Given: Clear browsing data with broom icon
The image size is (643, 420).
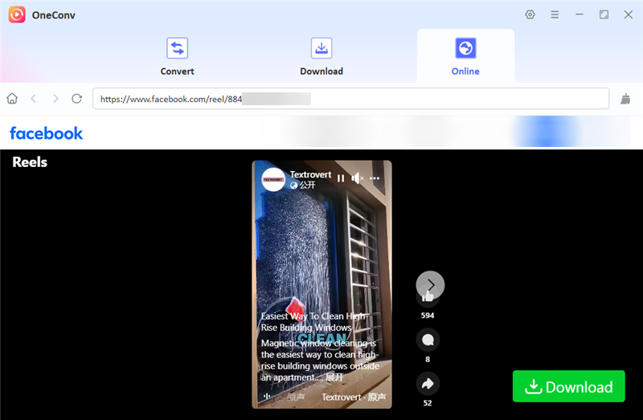Looking at the screenshot, I should 625,98.
